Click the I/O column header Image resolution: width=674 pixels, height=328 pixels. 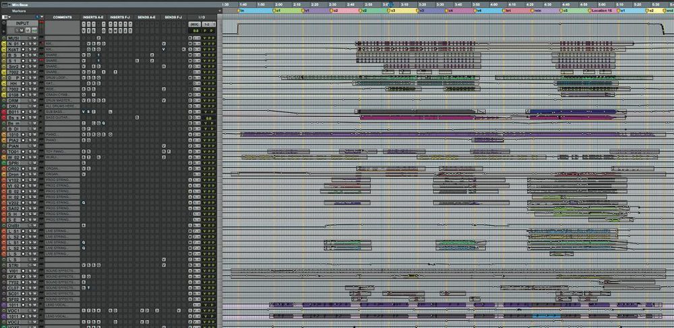click(202, 17)
